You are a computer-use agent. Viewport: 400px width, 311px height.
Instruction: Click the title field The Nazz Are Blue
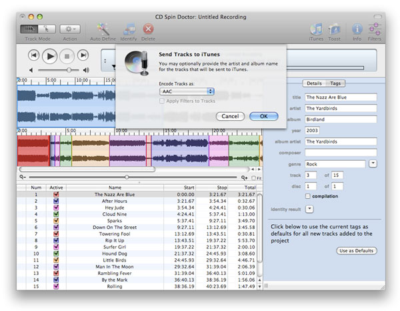coord(341,97)
